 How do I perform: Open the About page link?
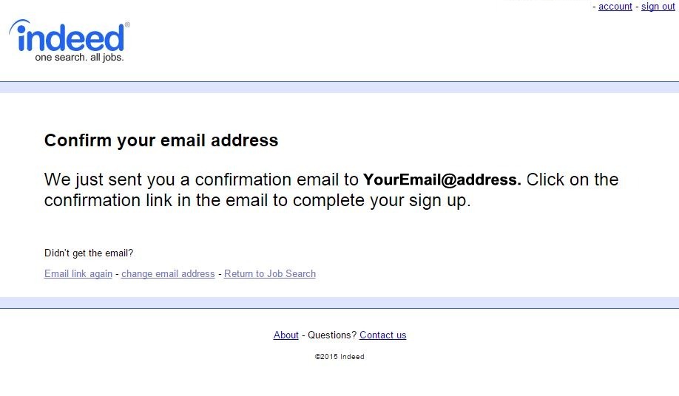click(286, 335)
